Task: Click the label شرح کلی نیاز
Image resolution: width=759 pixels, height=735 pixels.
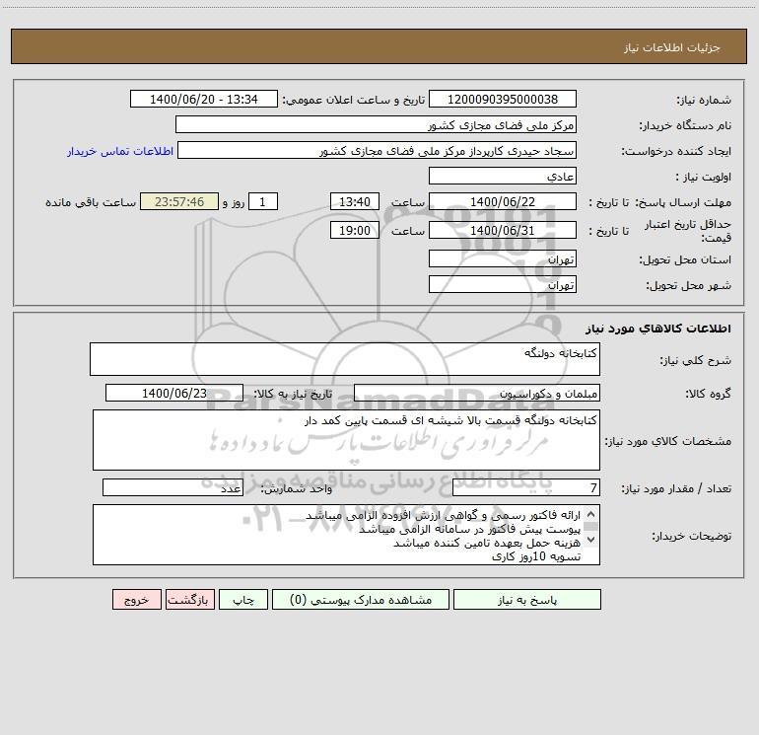Action: pyautogui.click(x=696, y=360)
